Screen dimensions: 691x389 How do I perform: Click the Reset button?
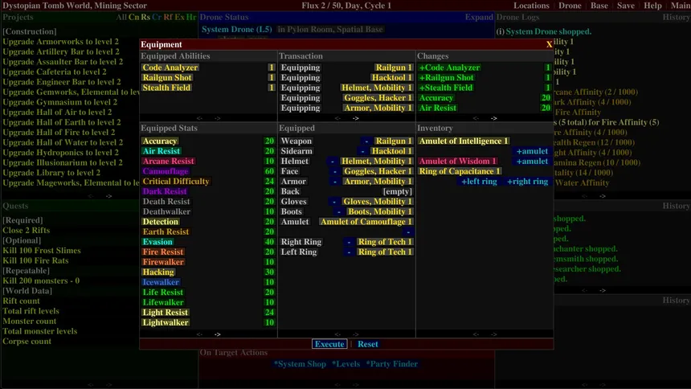367,344
